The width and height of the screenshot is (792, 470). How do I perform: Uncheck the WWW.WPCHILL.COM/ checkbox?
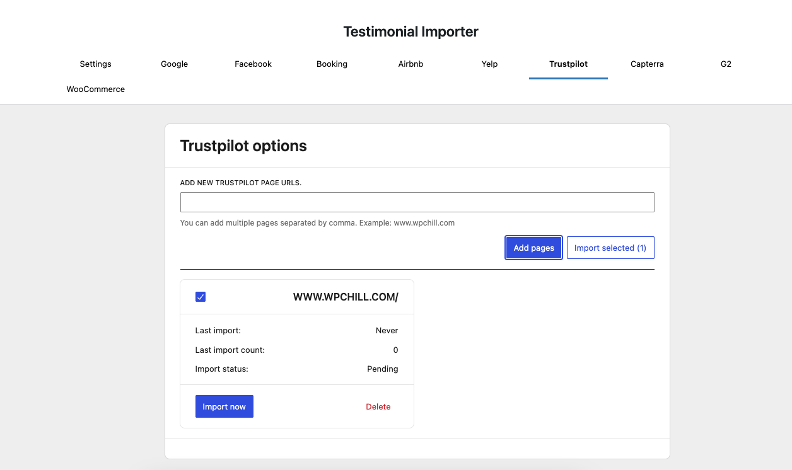(201, 297)
